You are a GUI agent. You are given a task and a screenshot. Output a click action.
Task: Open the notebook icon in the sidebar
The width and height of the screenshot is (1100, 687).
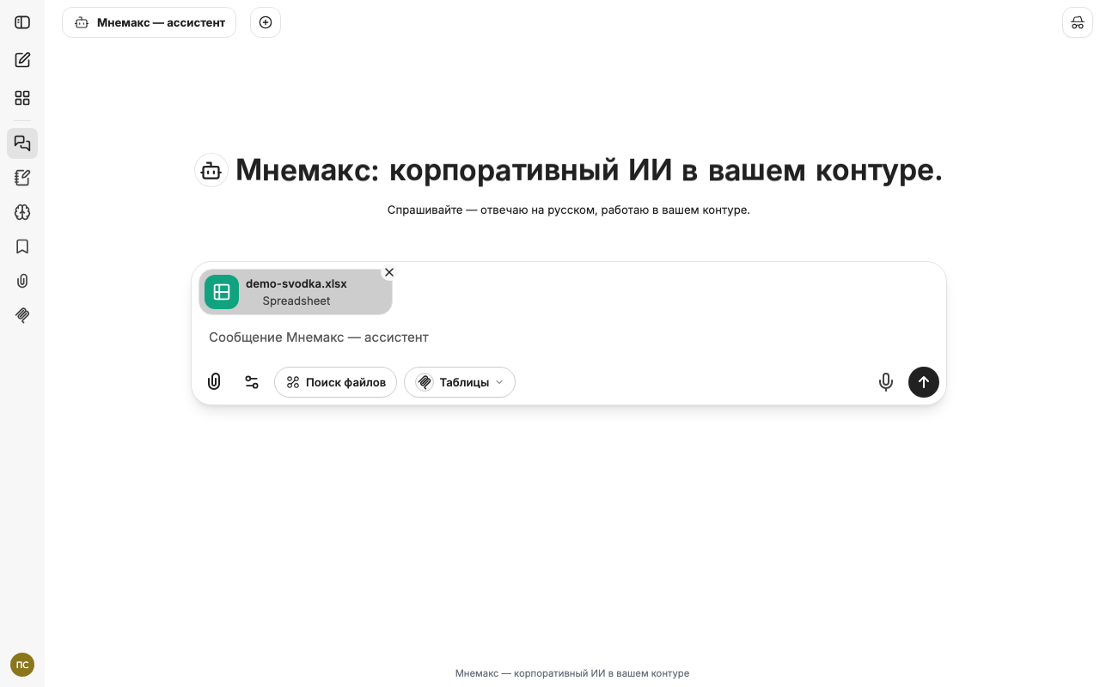point(22,178)
